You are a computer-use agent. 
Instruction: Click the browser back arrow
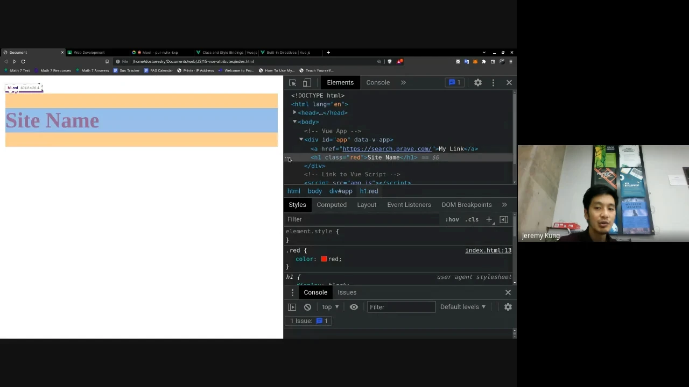pyautogui.click(x=6, y=62)
